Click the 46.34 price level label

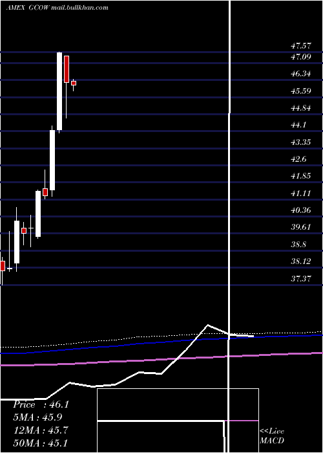(x=301, y=74)
